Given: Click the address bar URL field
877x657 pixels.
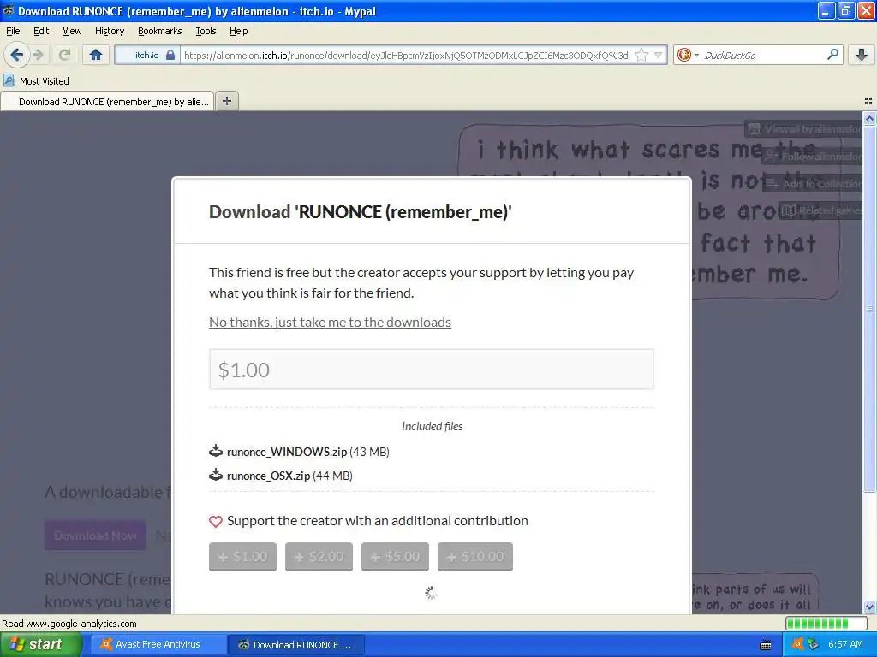Looking at the screenshot, I should [406, 56].
